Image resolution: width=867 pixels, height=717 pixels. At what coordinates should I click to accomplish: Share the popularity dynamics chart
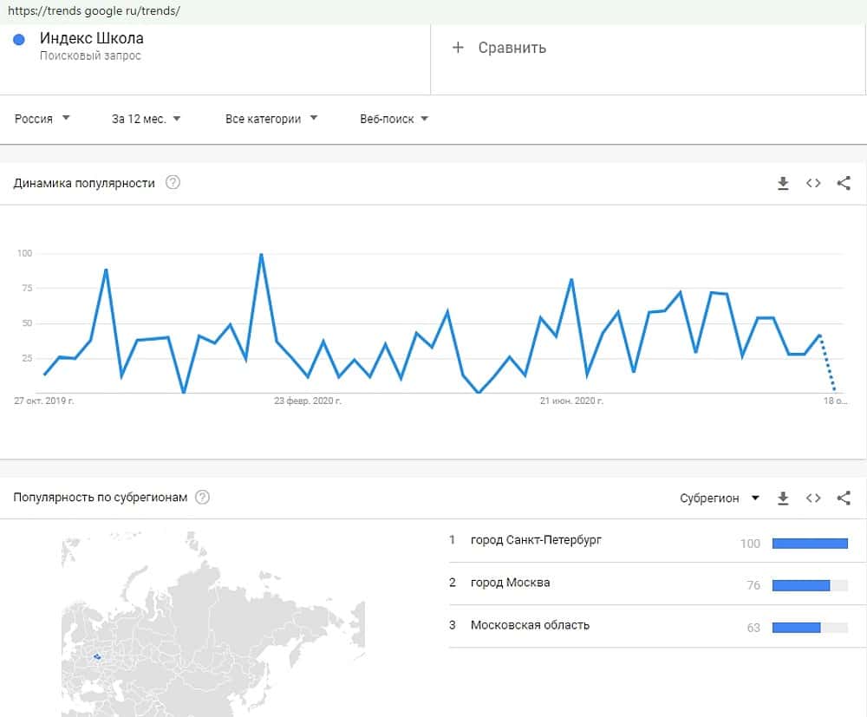(844, 183)
